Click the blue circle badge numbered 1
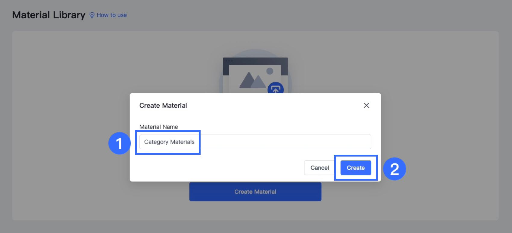 [x=120, y=143]
